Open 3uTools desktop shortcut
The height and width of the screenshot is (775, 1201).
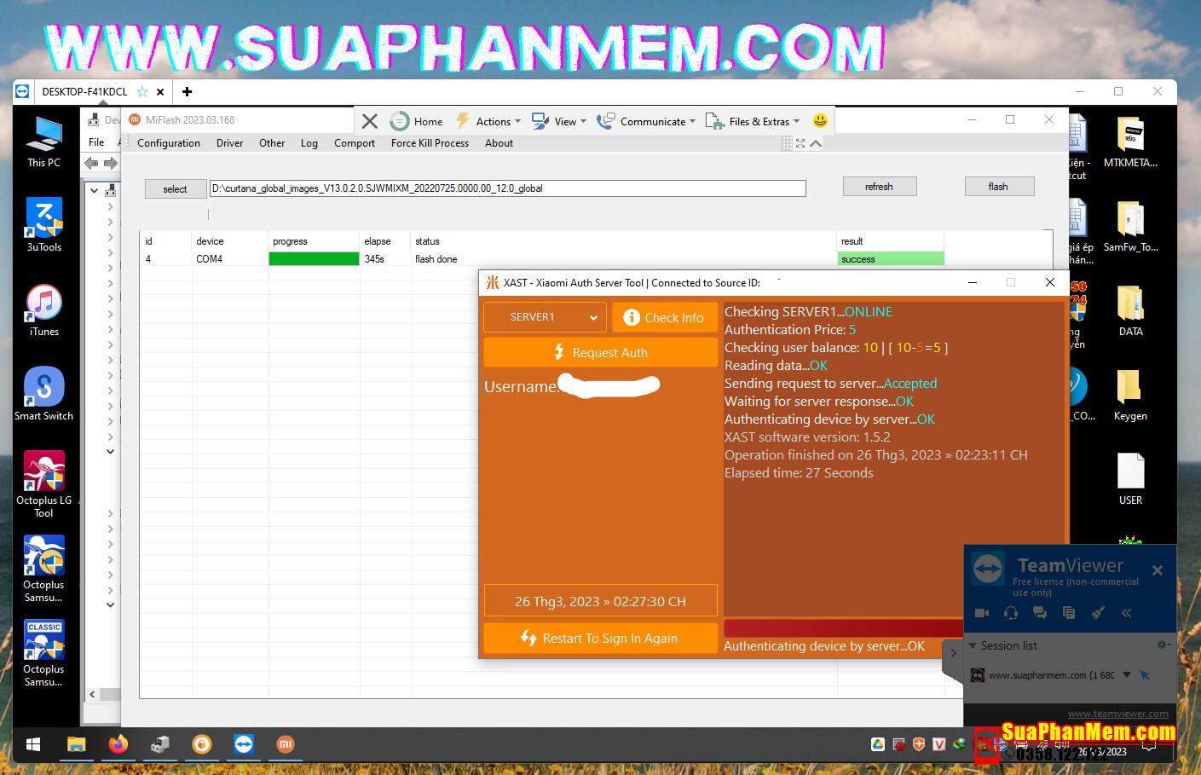pos(44,225)
